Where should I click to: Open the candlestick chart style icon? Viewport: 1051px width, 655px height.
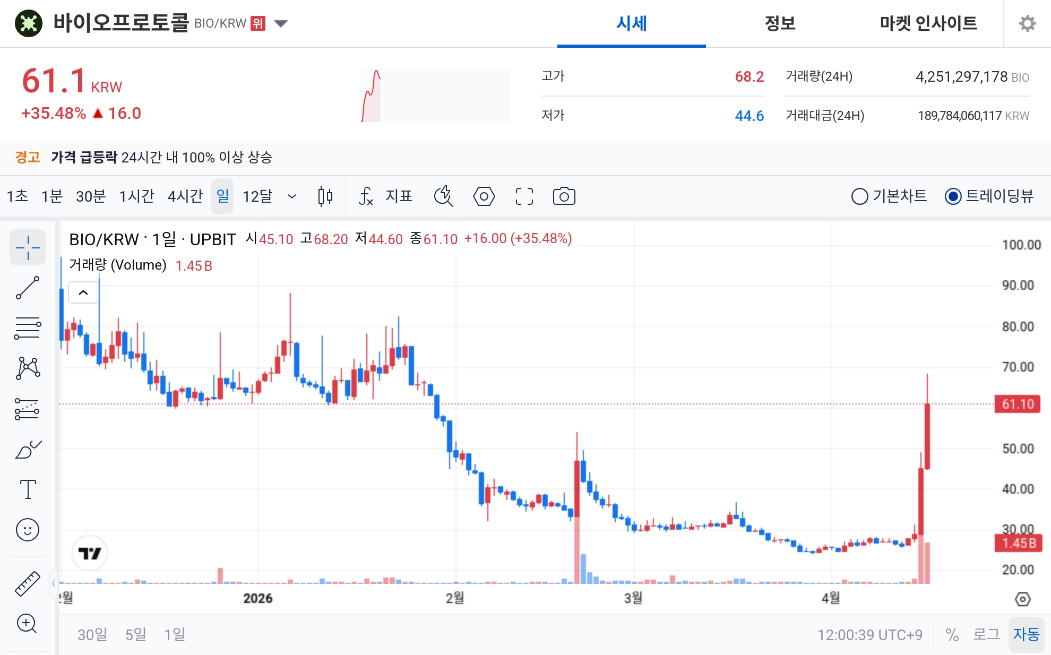(324, 196)
